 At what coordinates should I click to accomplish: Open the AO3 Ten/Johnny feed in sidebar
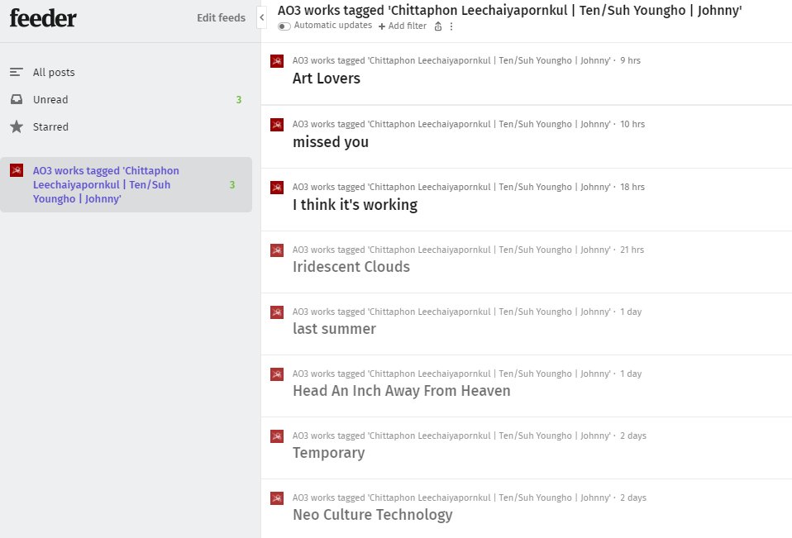coord(126,185)
